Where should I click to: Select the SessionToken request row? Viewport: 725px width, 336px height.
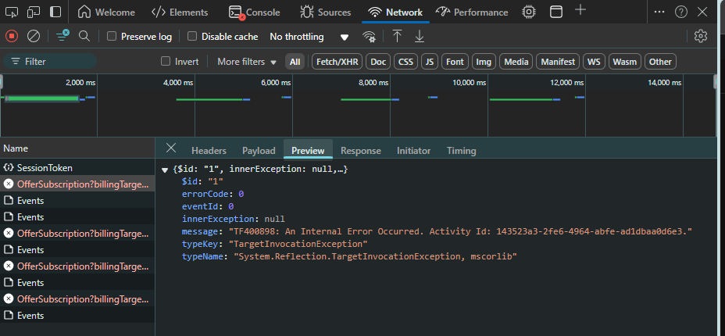click(77, 168)
